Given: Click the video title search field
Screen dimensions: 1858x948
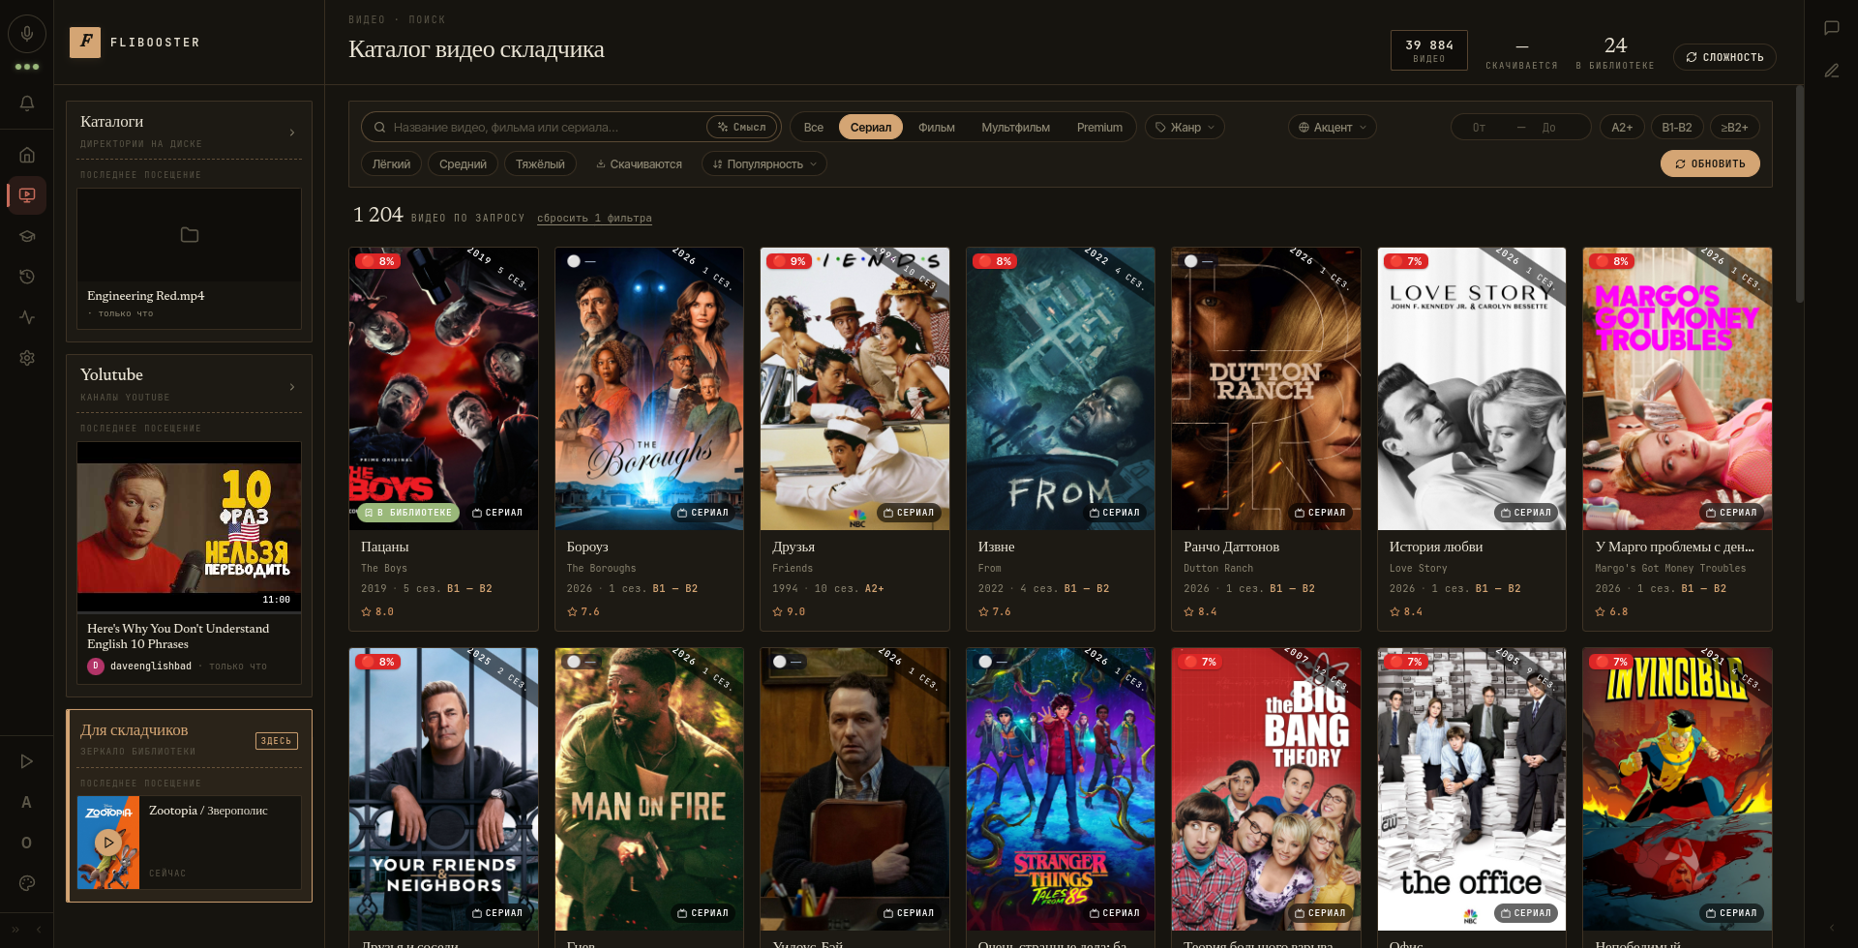Looking at the screenshot, I should pyautogui.click(x=547, y=128).
